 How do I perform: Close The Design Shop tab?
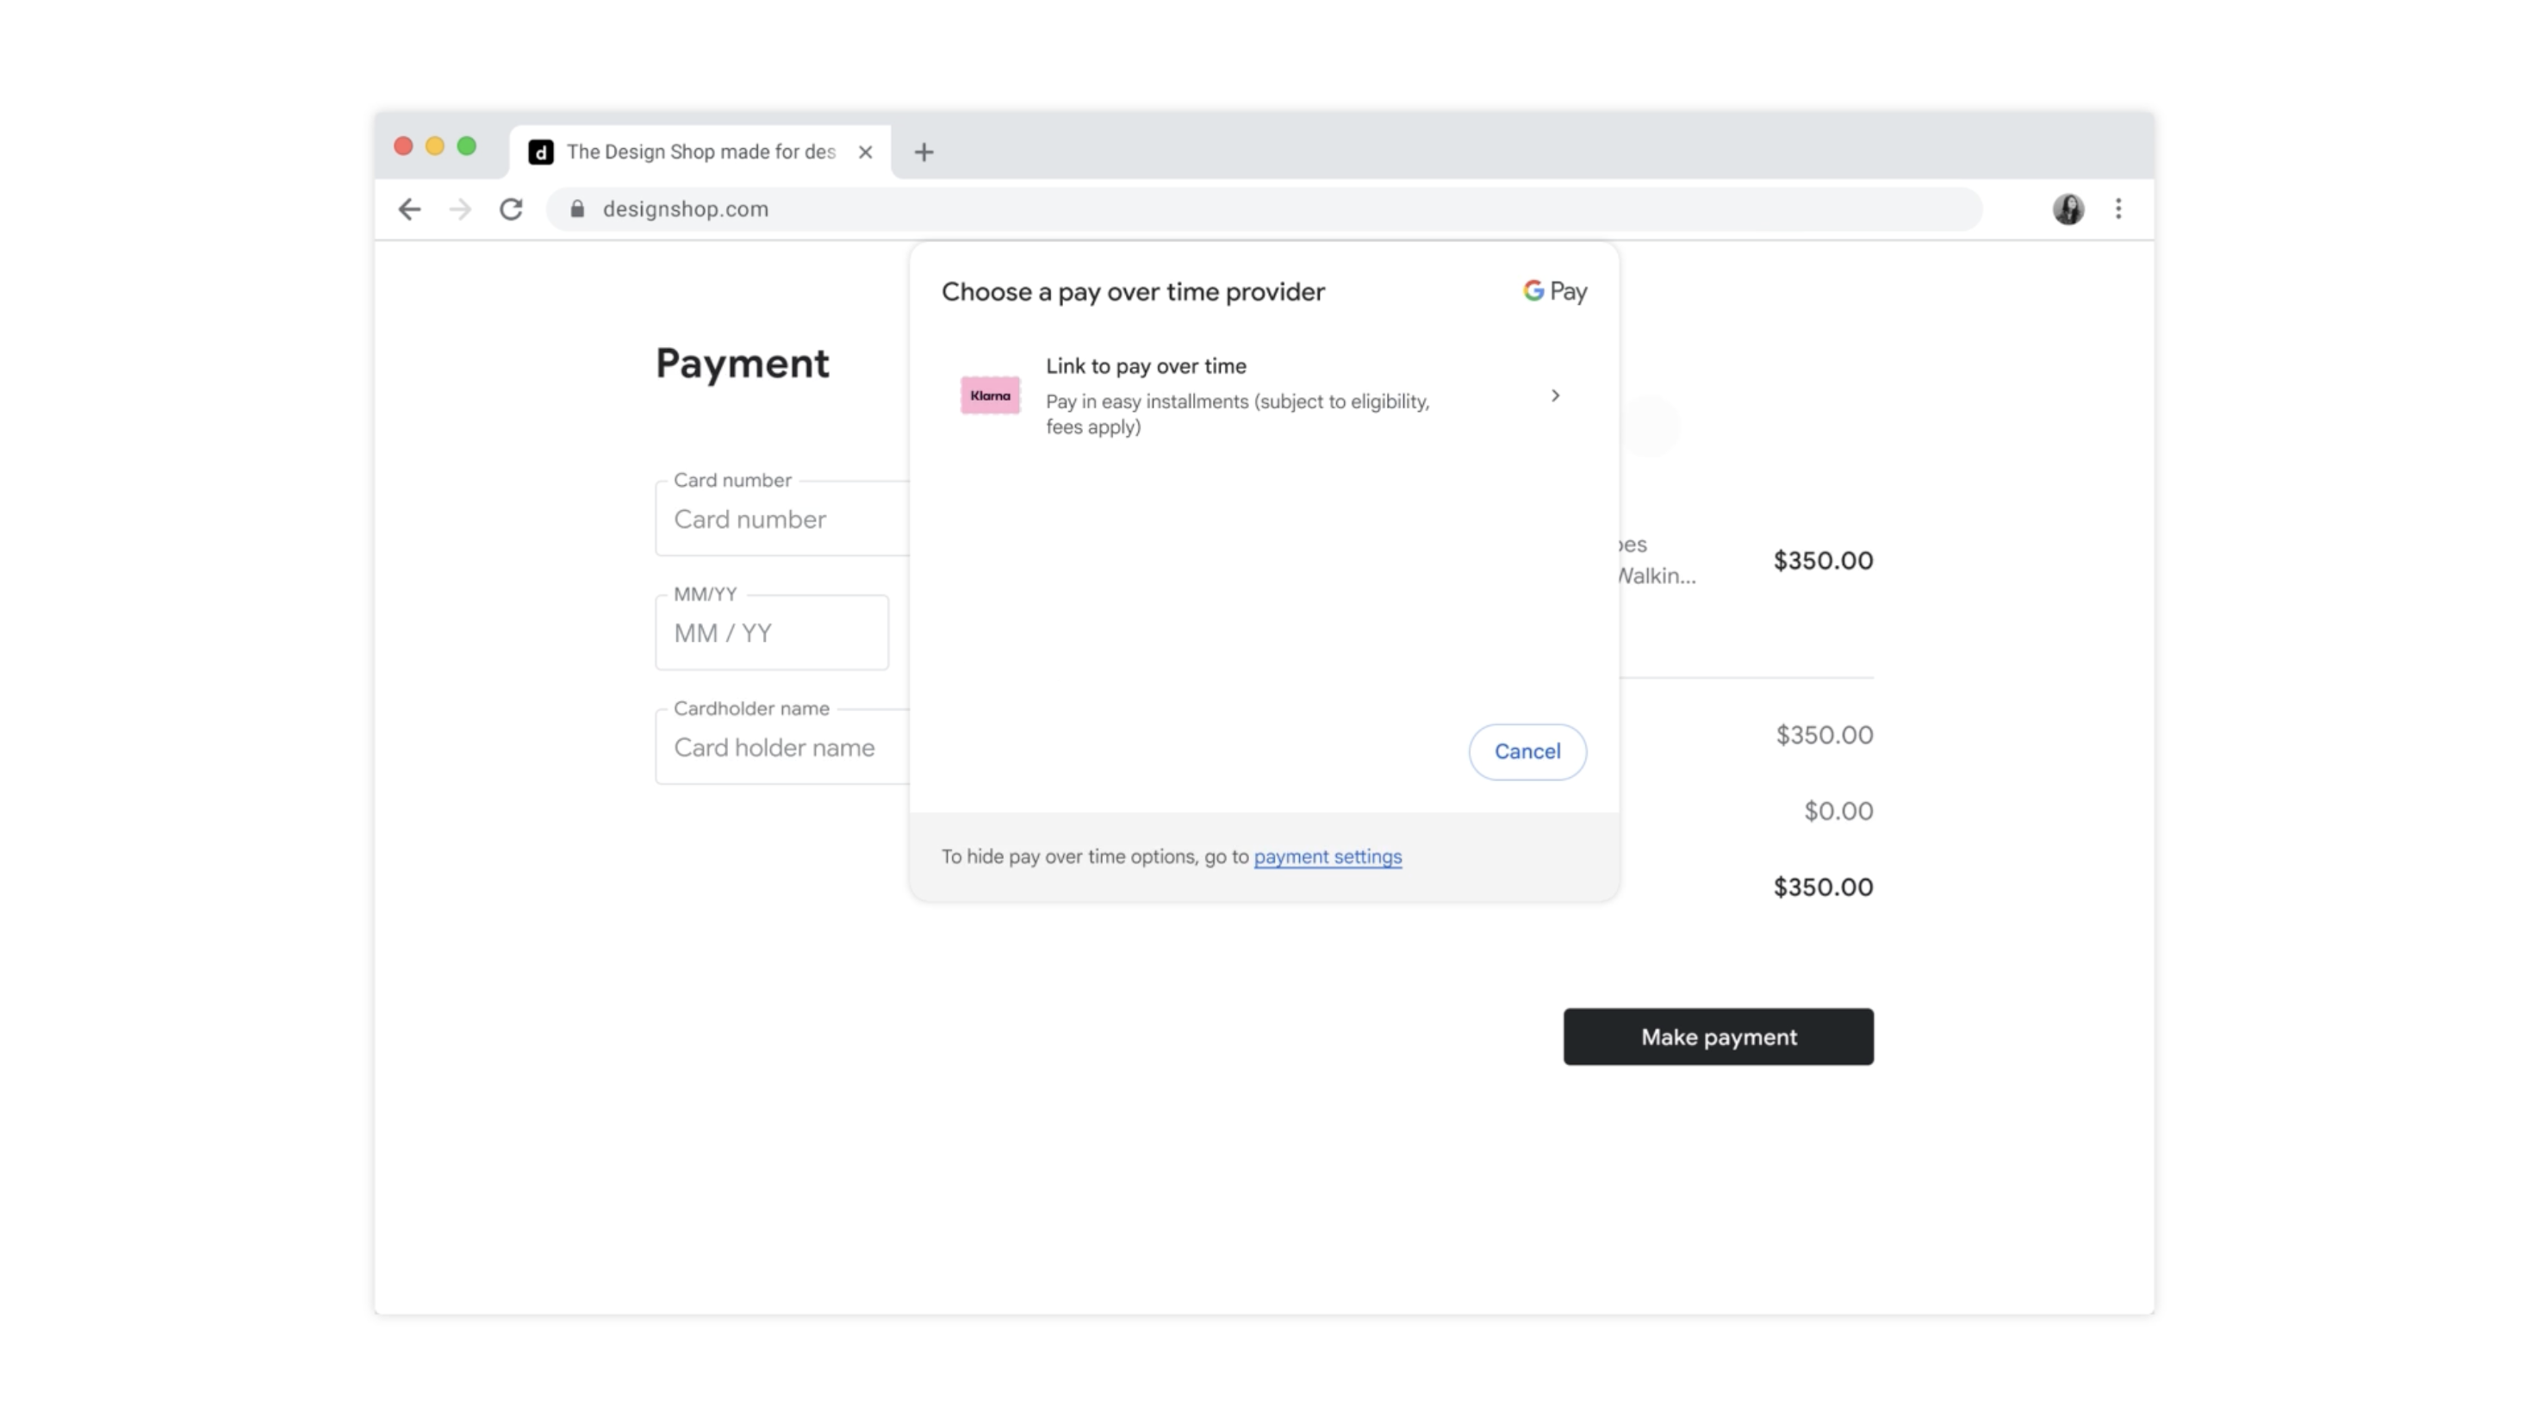click(866, 152)
